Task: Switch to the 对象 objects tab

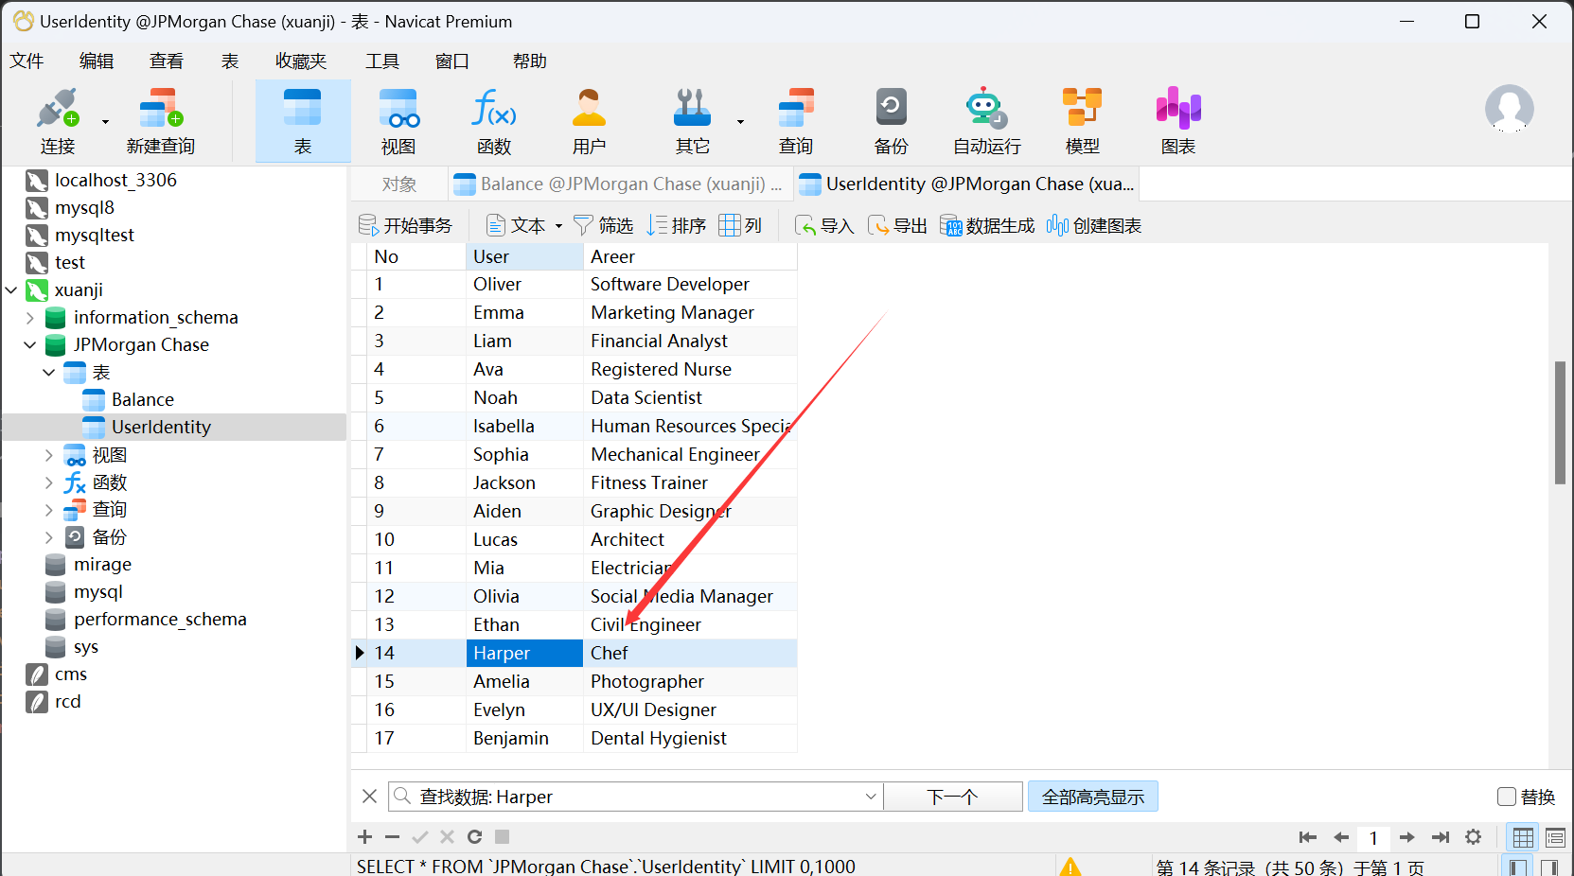Action: (x=399, y=184)
